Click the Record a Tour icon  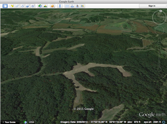tap(33, 6)
